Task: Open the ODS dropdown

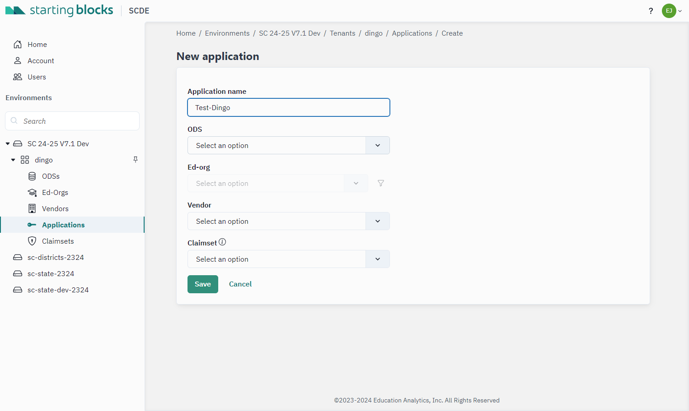Action: [x=289, y=145]
